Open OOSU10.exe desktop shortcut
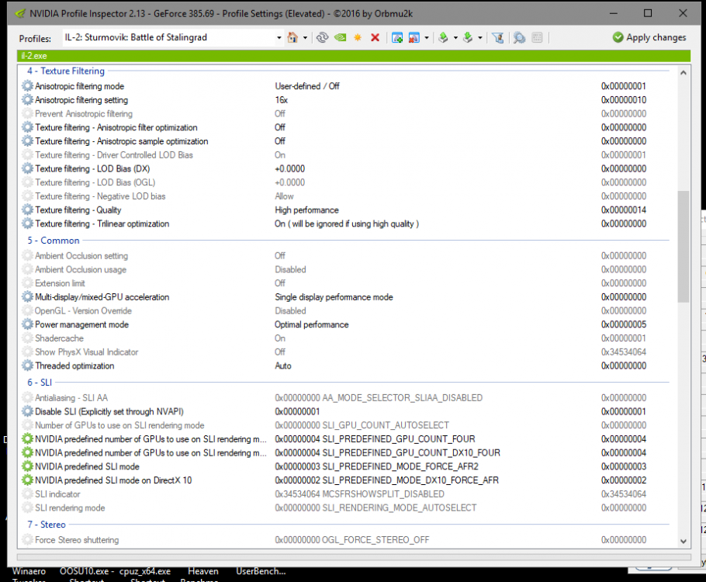 [x=88, y=575]
